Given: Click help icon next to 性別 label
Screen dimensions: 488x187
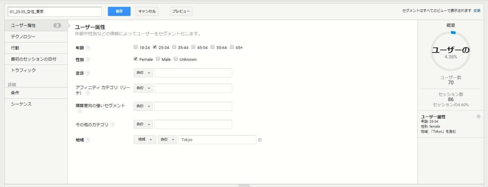Looking at the screenshot, I should coord(88,59).
